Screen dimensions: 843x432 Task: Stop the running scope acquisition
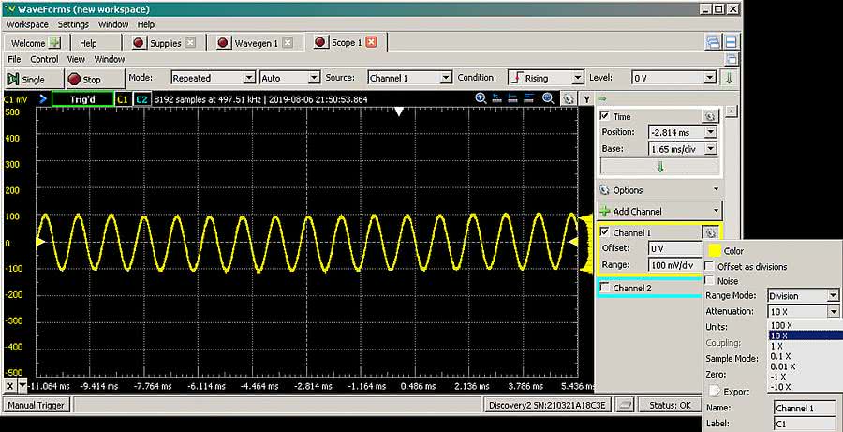84,80
